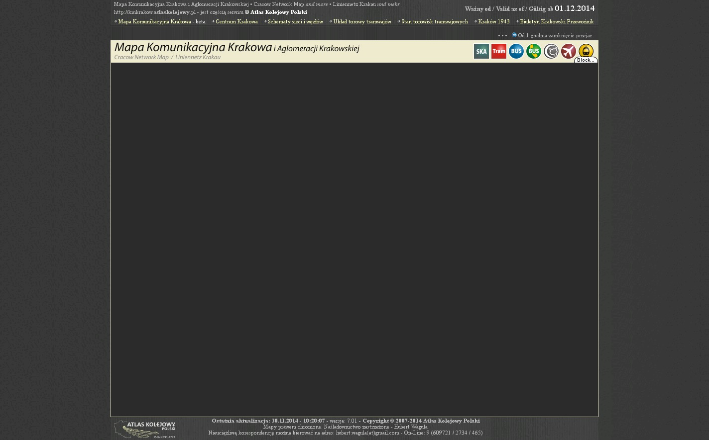
Task: Select Stan torowisk tramwajowych
Action: (x=434, y=22)
